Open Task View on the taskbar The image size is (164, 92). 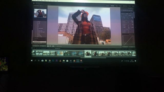point(39,61)
